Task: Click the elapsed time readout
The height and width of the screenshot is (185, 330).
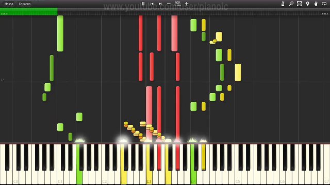Action: pos(4,14)
